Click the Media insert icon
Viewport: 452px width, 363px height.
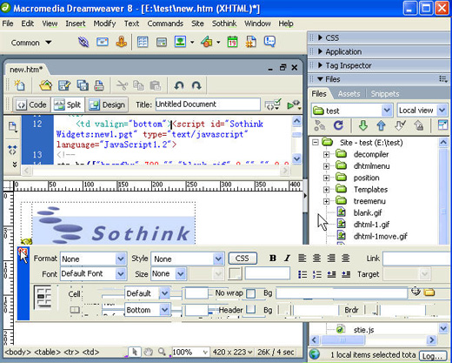point(206,43)
